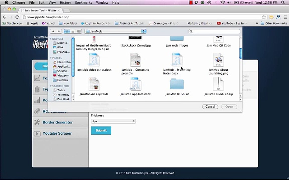Open Chrome hamburger menu
Image resolution: width=289 pixels, height=180 pixels.
(285, 17)
